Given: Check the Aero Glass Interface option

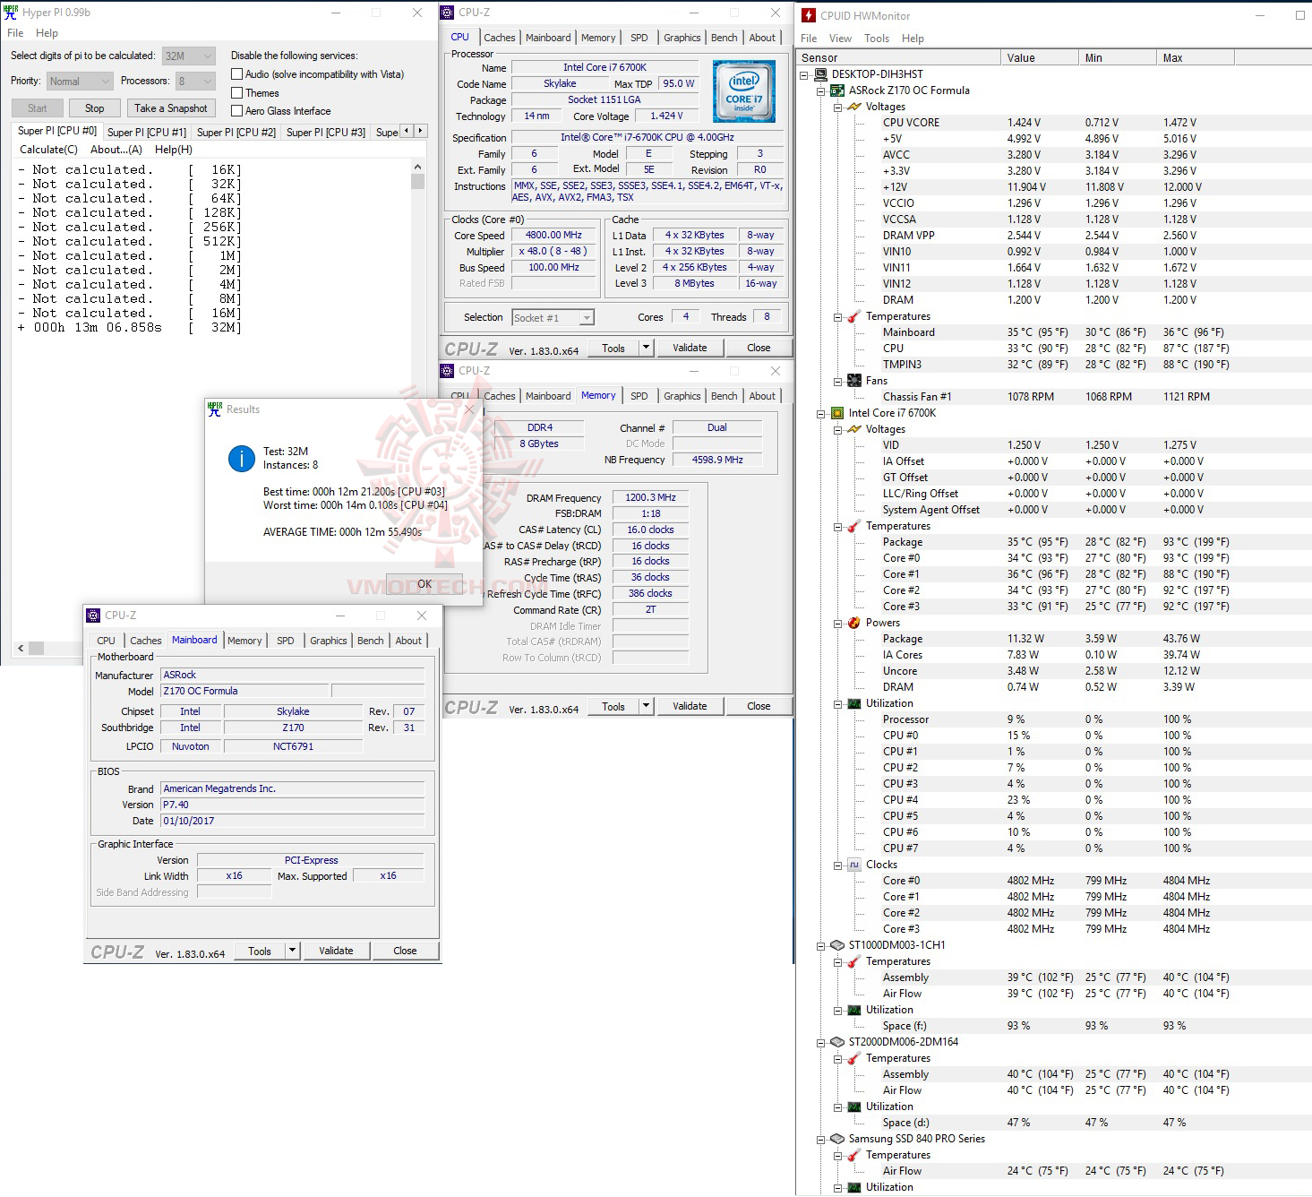Looking at the screenshot, I should [x=237, y=111].
